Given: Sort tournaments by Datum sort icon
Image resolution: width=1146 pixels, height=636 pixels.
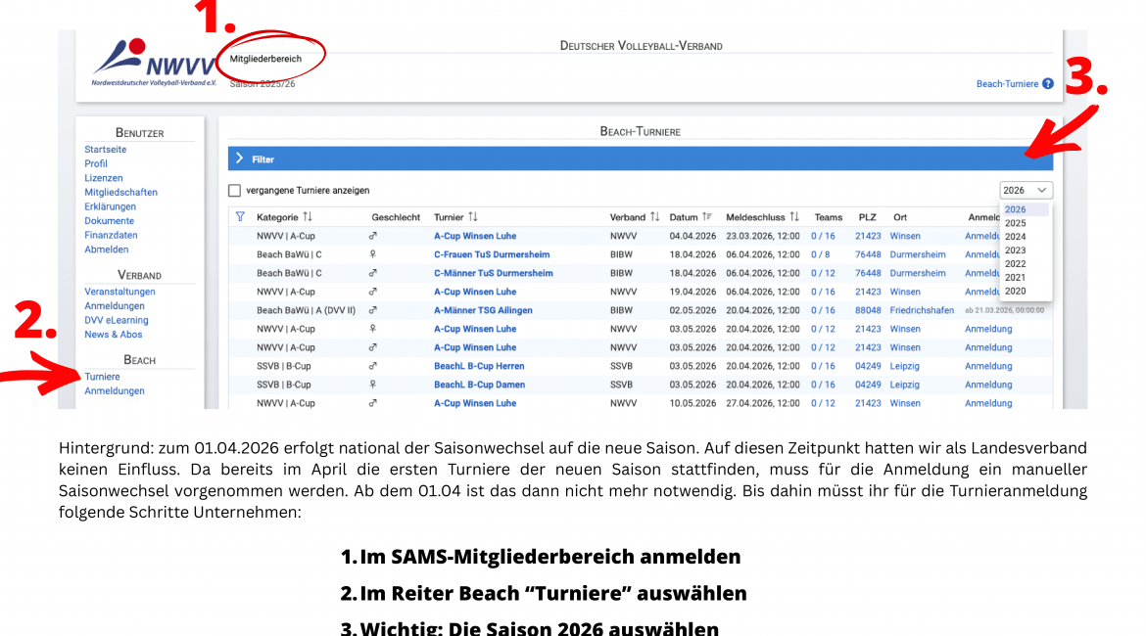Looking at the screenshot, I should coord(707,217).
